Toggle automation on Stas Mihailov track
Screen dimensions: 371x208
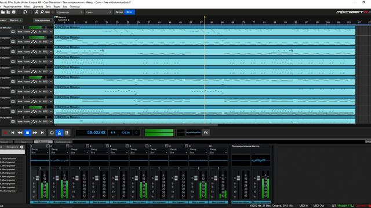pyautogui.click(x=34, y=32)
